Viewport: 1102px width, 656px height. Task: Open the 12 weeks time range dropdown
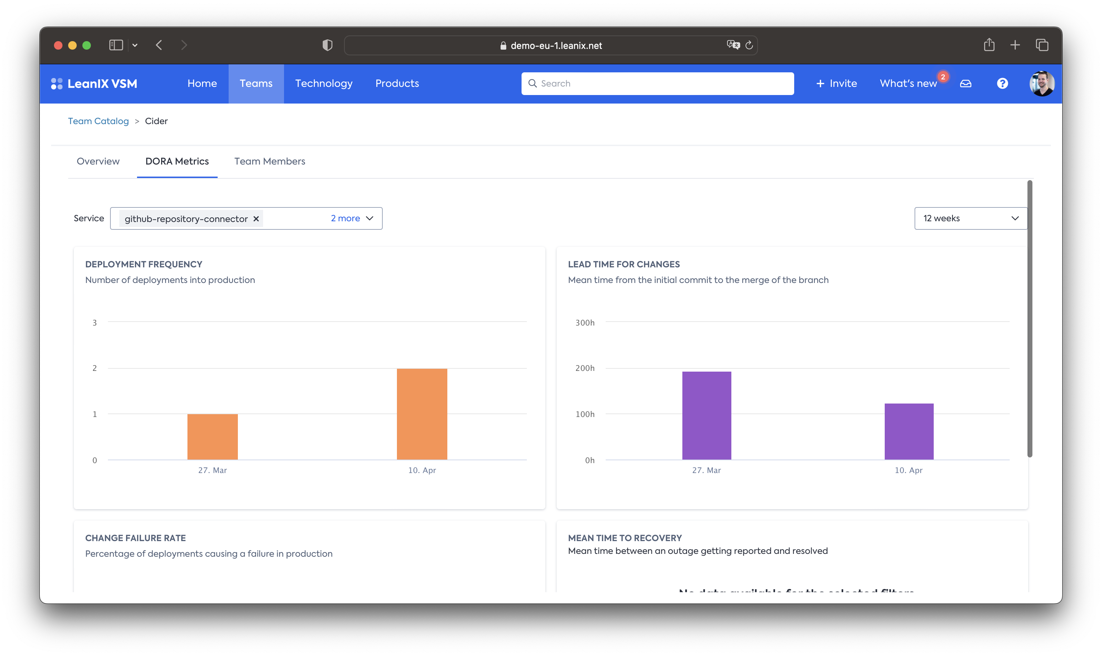tap(971, 218)
